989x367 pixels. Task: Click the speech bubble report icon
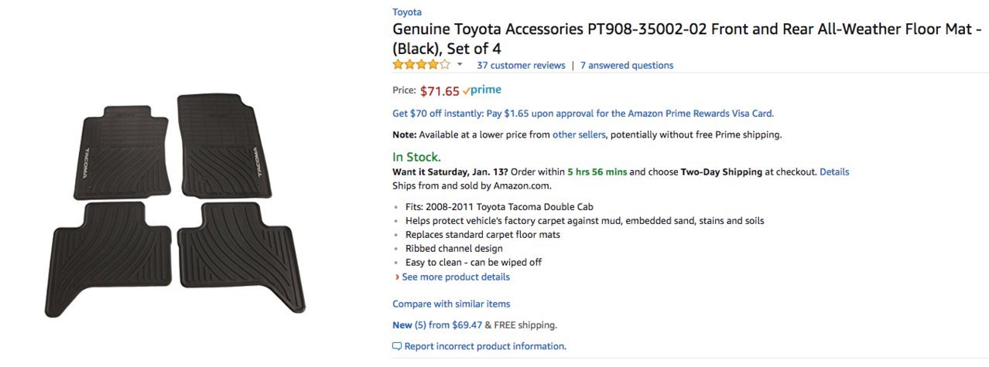397,346
